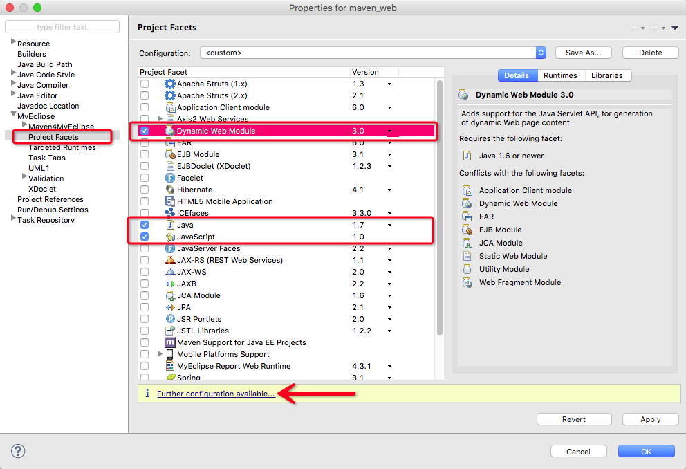Click the Apache Struts (1.x) icon
The width and height of the screenshot is (686, 469).
(170, 84)
